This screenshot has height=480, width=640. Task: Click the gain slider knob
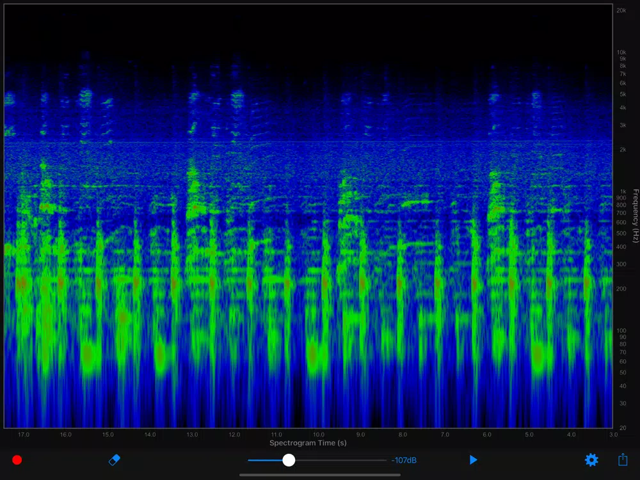pyautogui.click(x=289, y=460)
